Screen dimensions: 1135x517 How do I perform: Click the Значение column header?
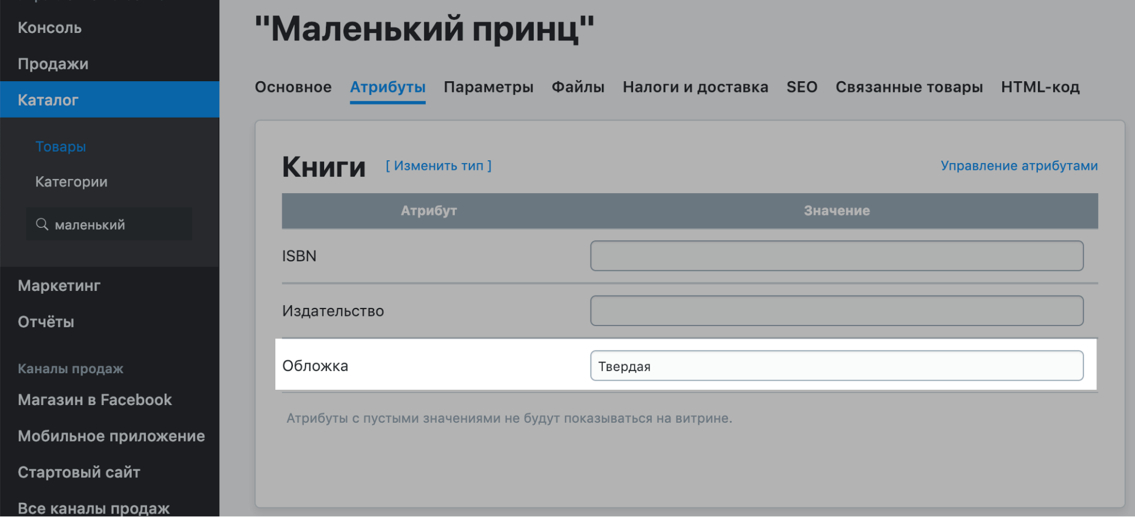836,211
